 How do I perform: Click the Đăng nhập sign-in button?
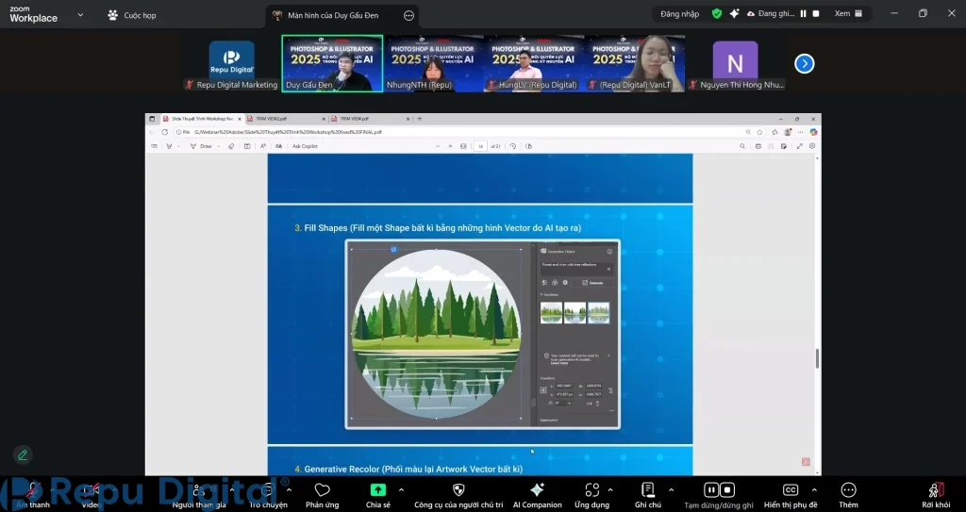679,14
